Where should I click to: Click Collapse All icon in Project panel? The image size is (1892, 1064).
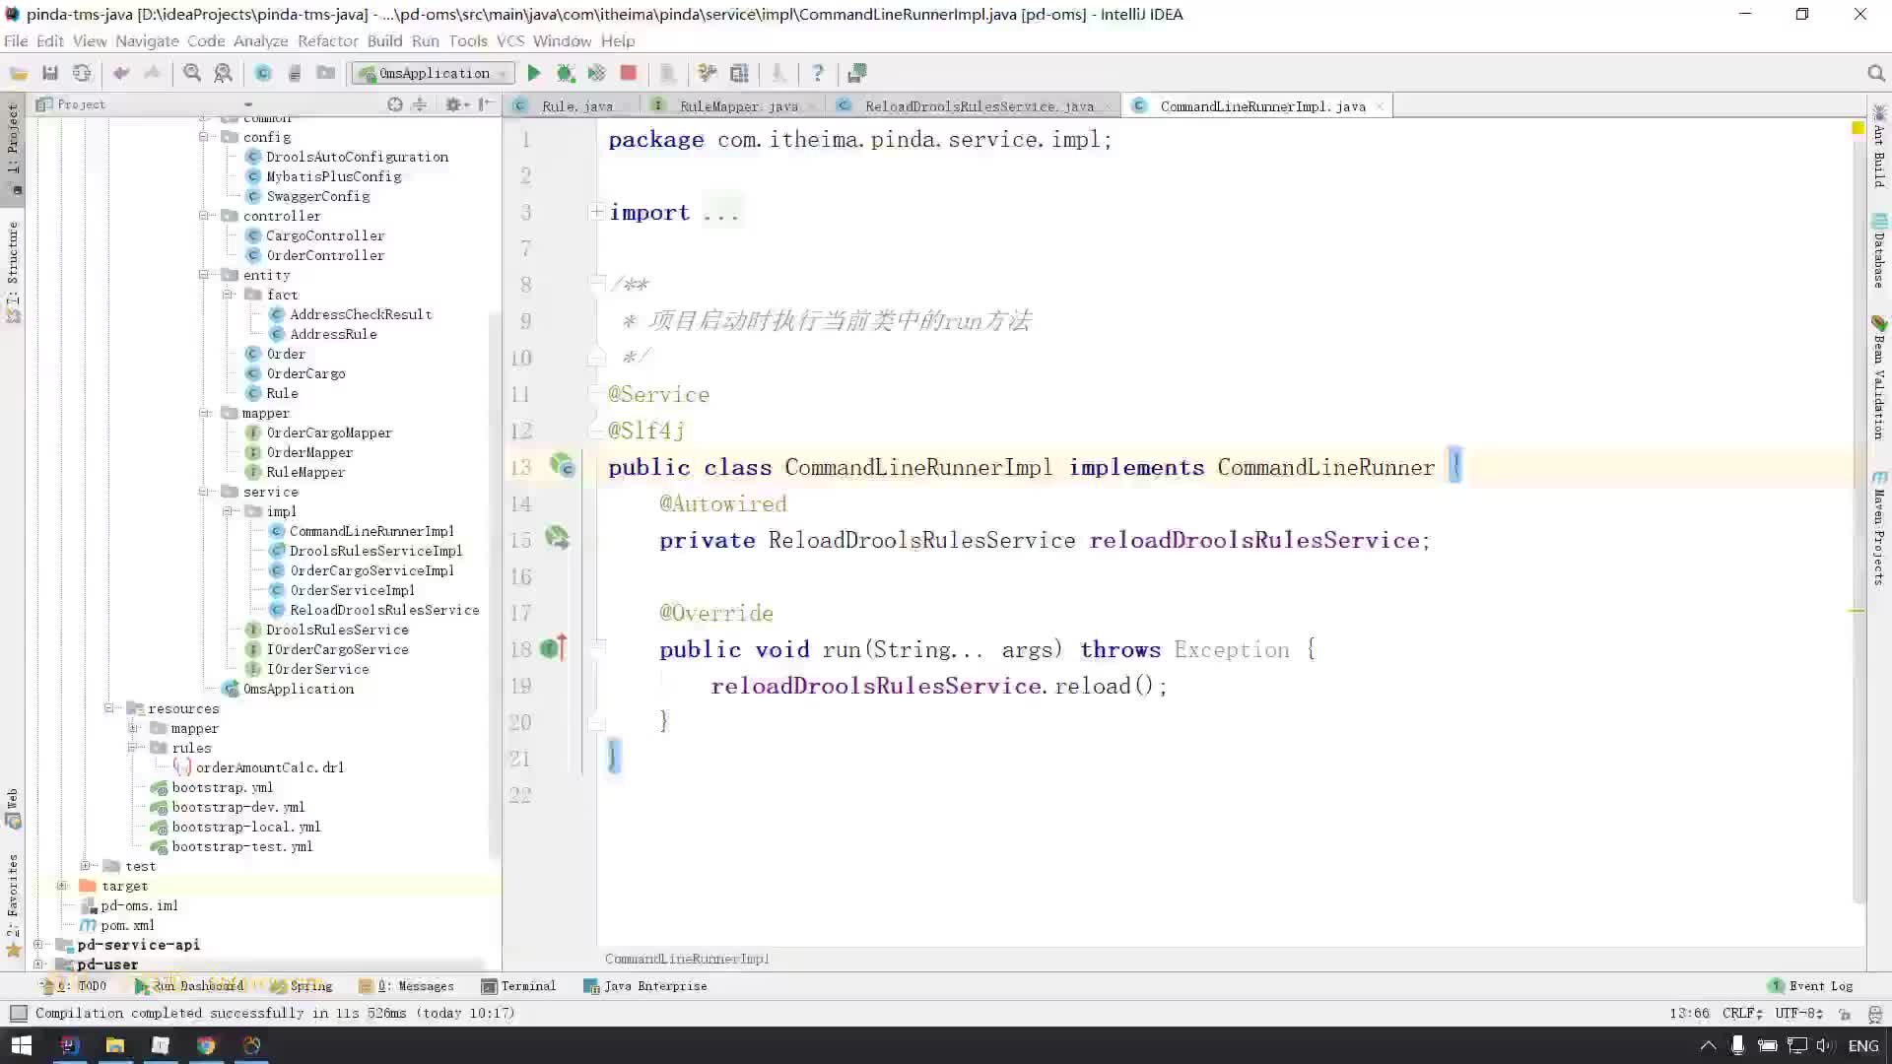point(420,104)
